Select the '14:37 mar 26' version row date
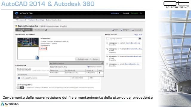The width and height of the screenshot is (191, 107). pos(54,73)
